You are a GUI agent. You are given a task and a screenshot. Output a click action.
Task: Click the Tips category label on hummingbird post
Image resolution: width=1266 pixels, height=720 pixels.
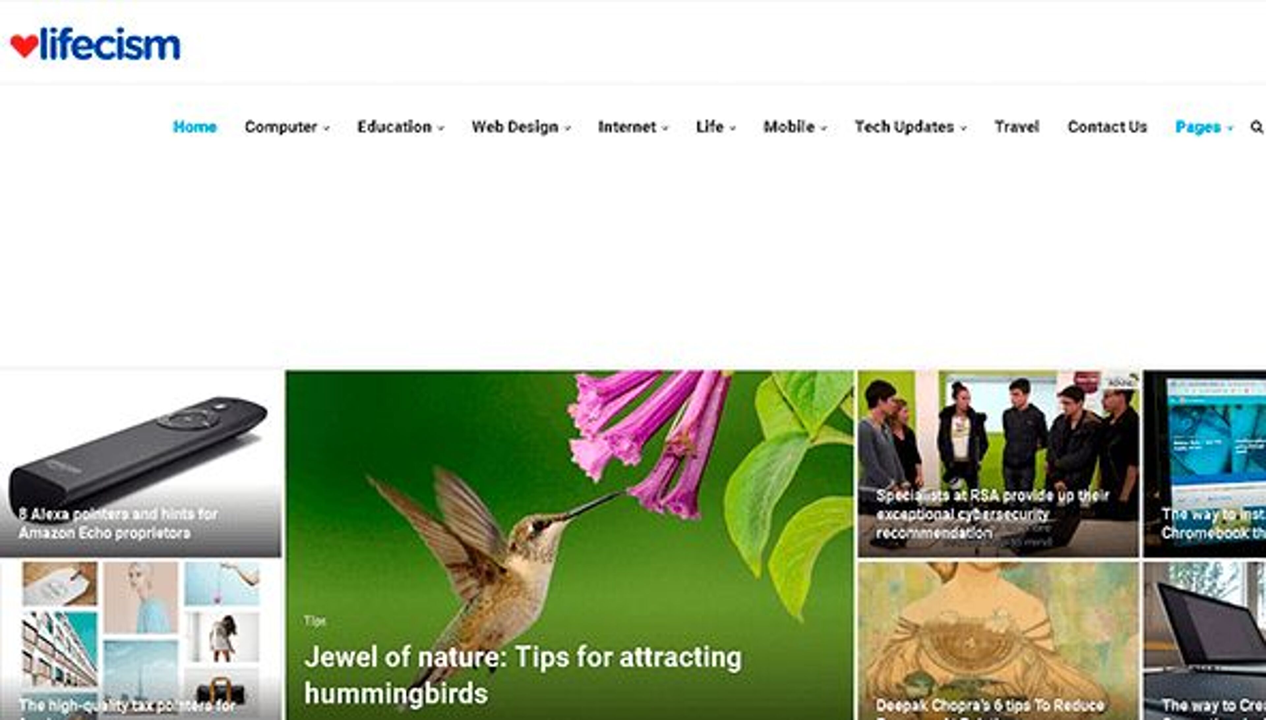click(315, 621)
